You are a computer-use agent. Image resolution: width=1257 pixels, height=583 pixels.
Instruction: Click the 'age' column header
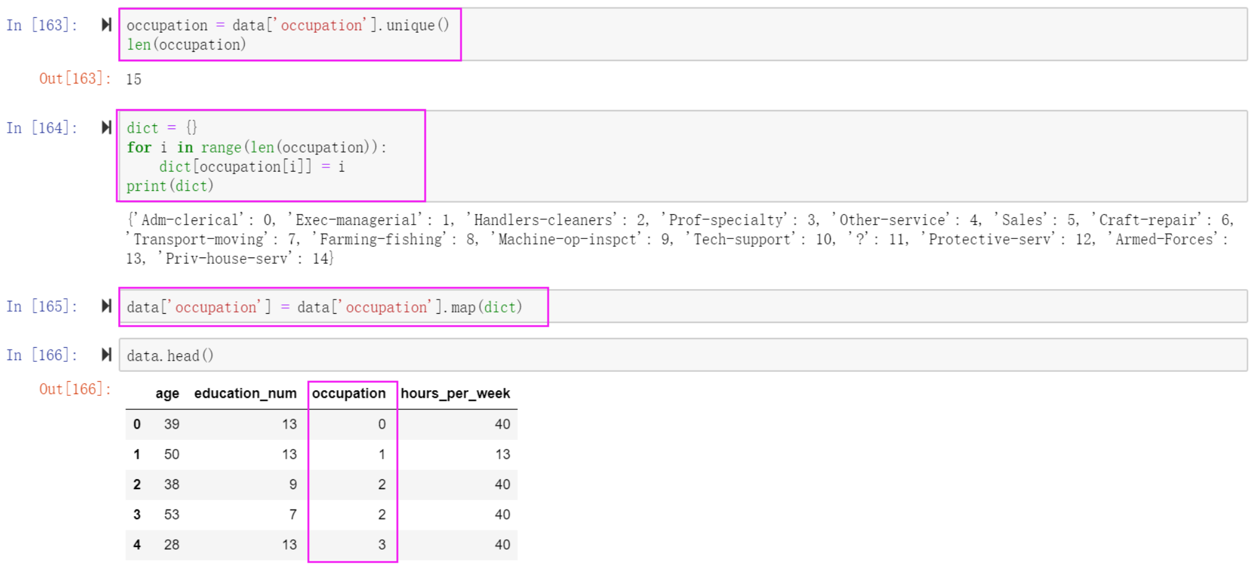click(167, 393)
